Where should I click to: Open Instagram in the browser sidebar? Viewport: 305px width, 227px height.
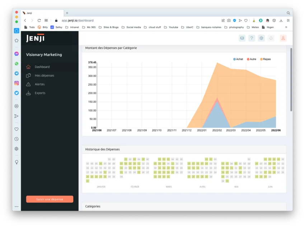point(17,83)
